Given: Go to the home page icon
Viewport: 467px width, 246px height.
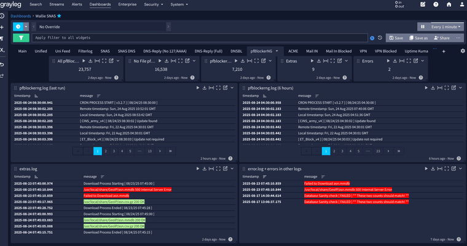Looking at the screenshot, I should click(x=449, y=4).
